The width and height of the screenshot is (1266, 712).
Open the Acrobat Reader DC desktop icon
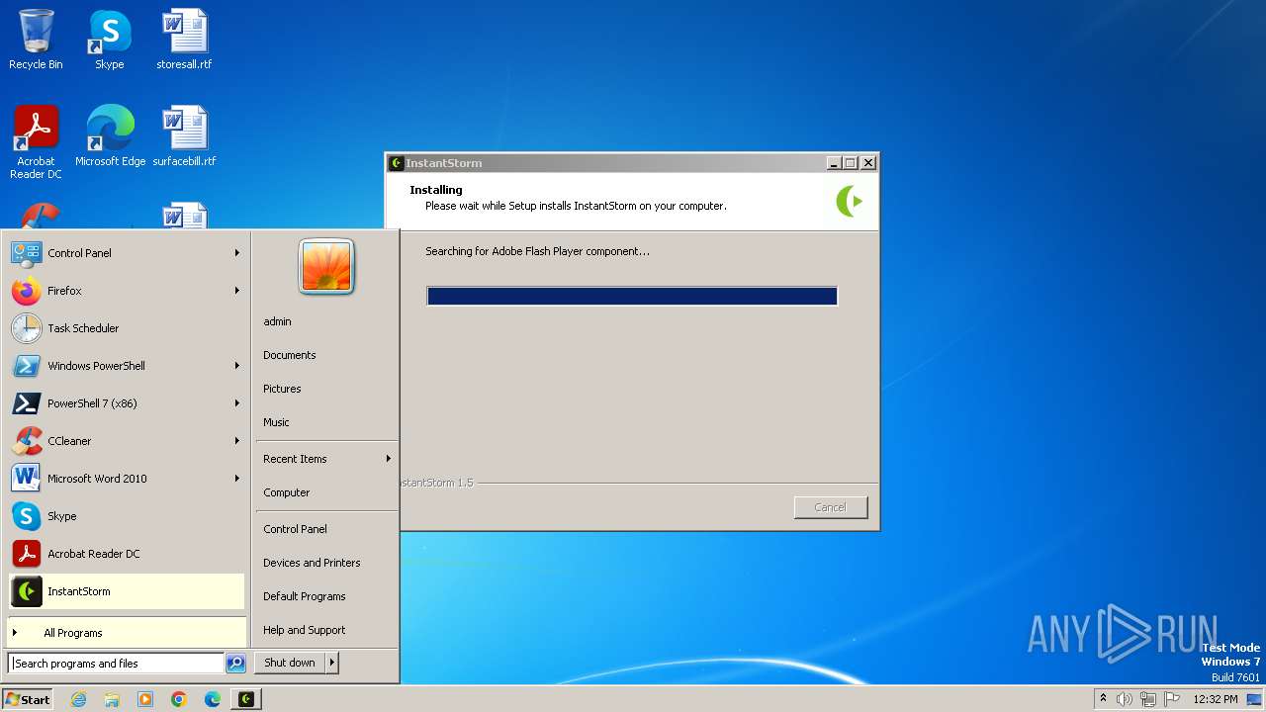[36, 141]
